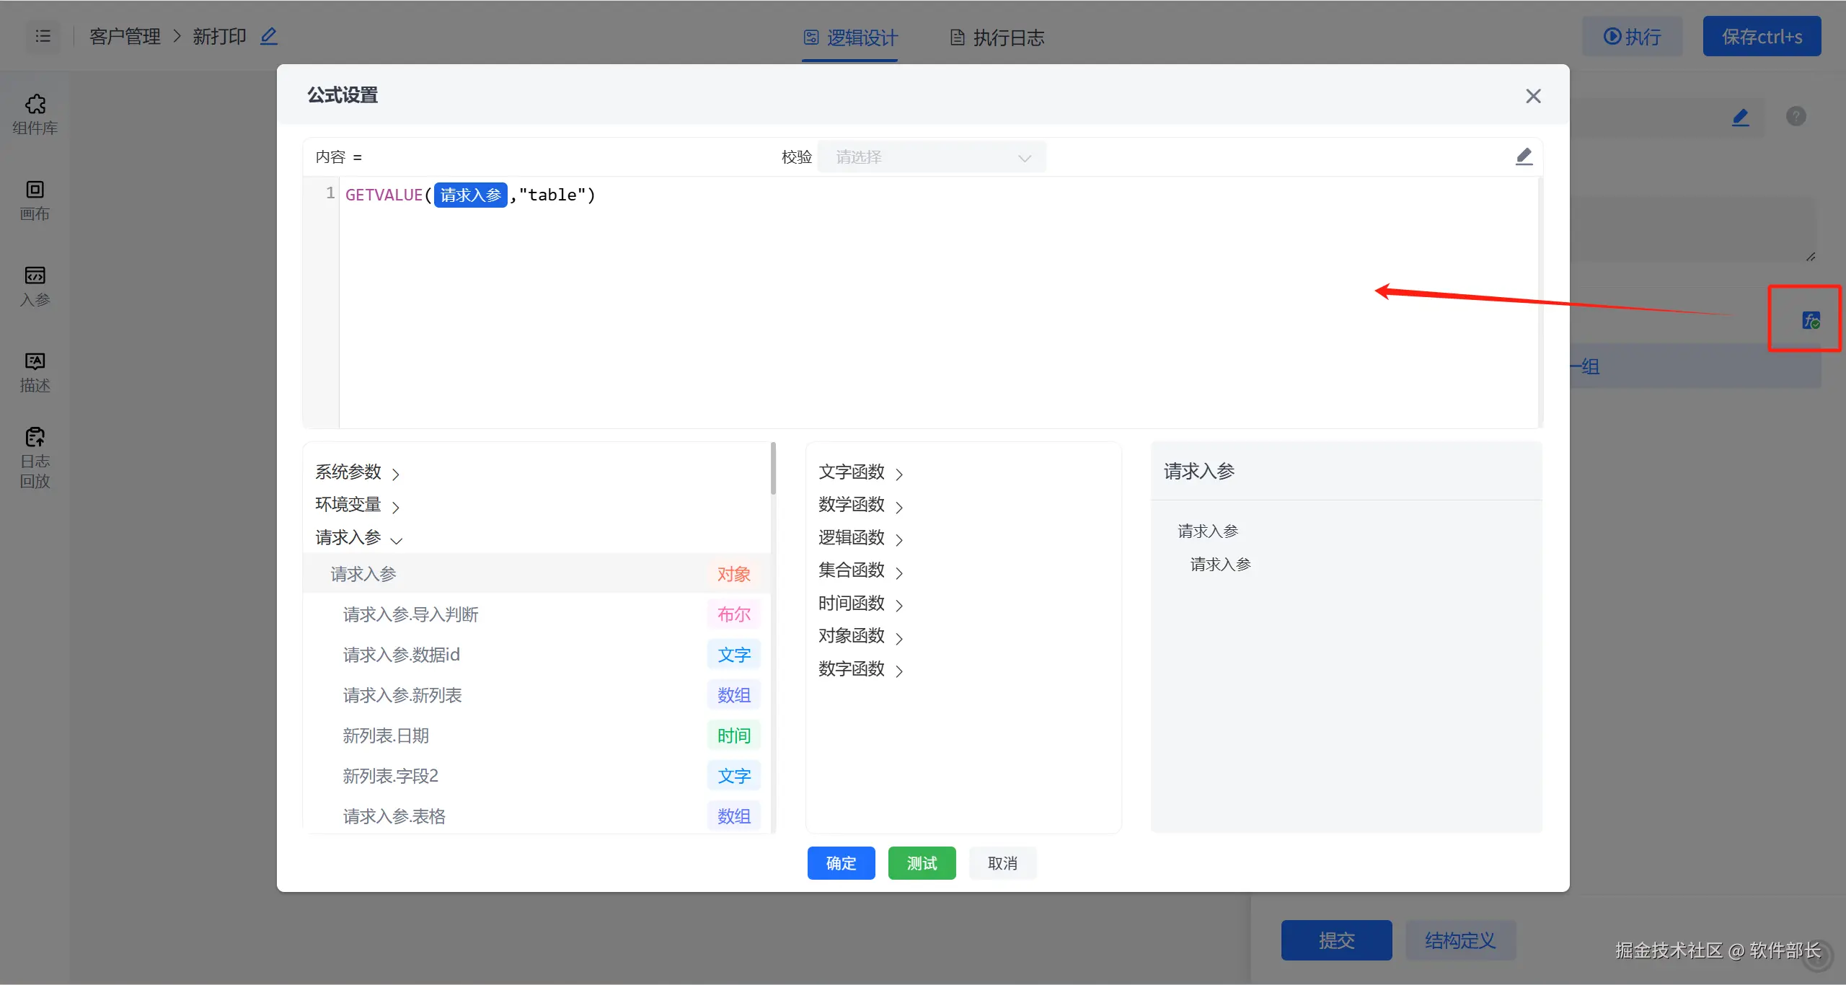
Task: Edit the 新打印 title pencil icon
Action: (269, 36)
